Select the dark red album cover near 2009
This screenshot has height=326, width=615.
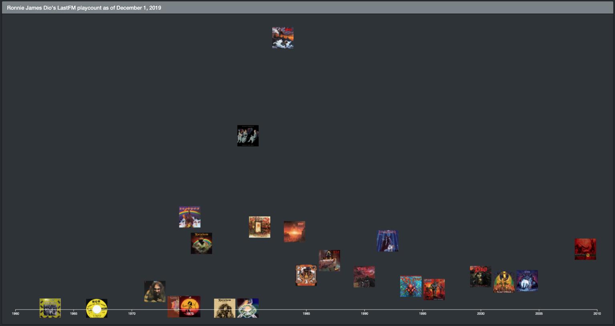[x=585, y=249]
